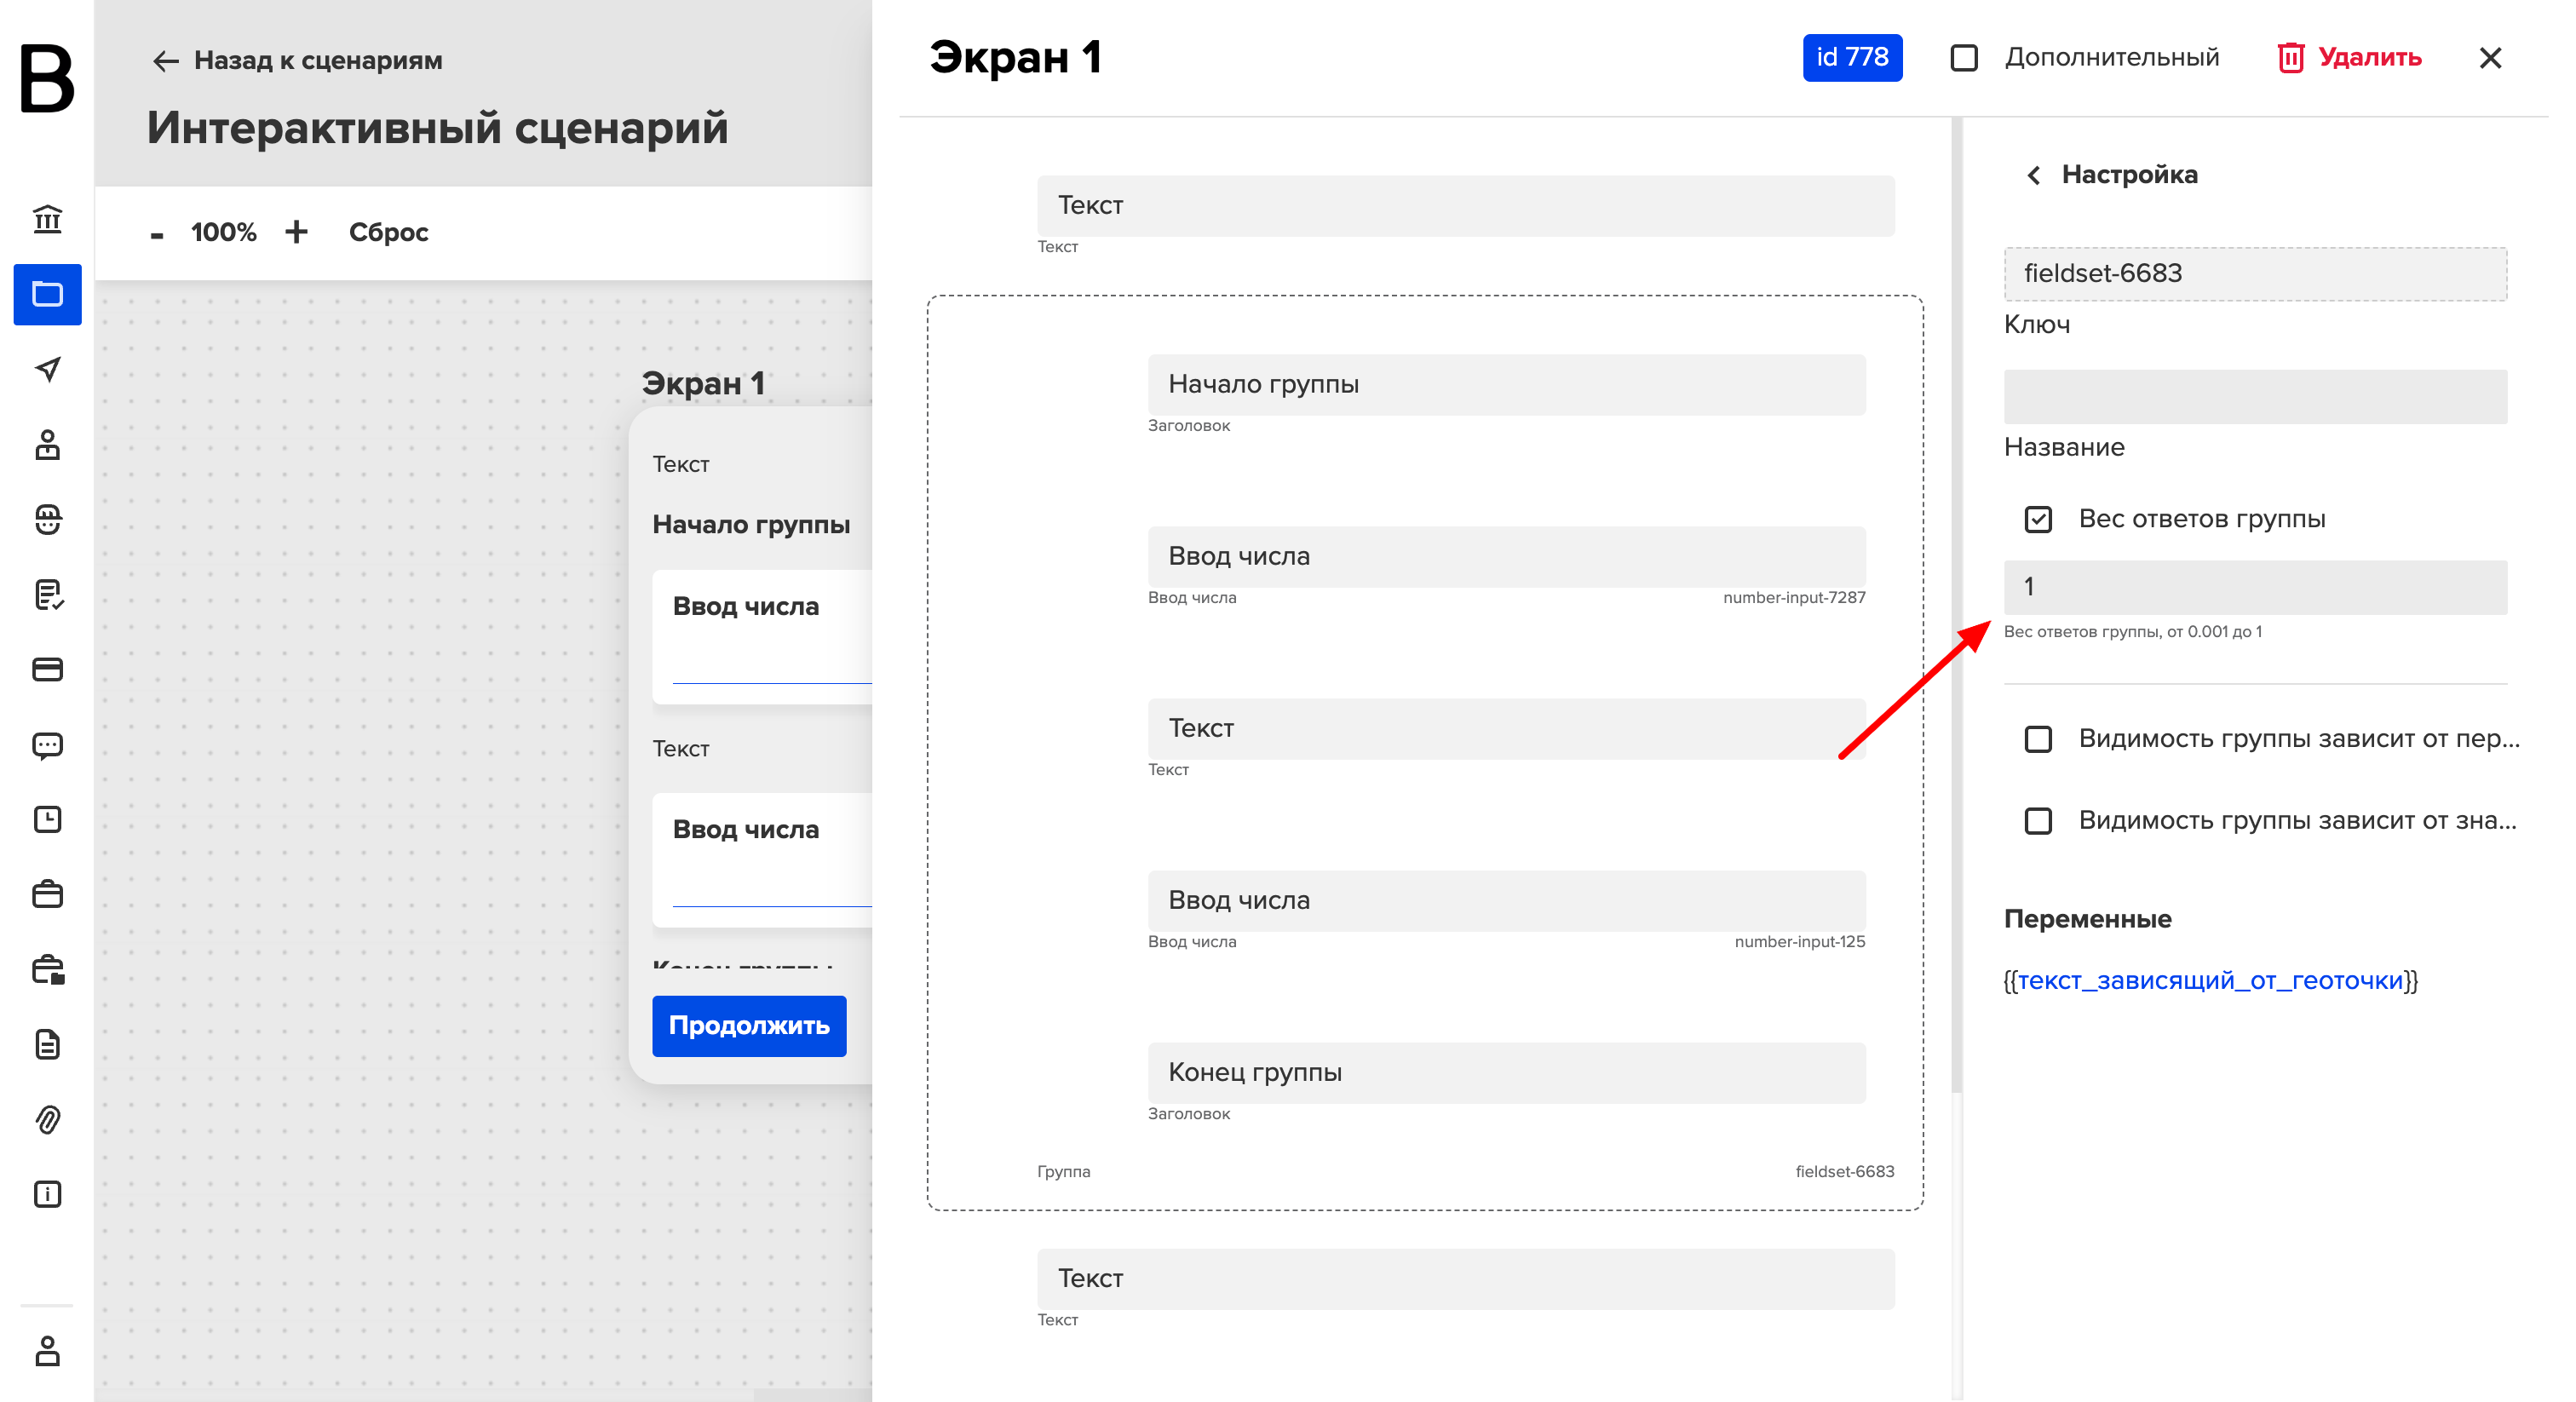The height and width of the screenshot is (1402, 2576).
Task: Click the empty Название input field
Action: tap(2254, 396)
